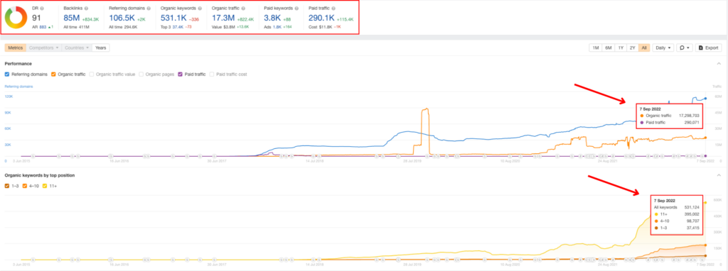Screen dimensions: 728x271
Task: Click the info icon next to Paid traffic metric
Action: coord(334,9)
